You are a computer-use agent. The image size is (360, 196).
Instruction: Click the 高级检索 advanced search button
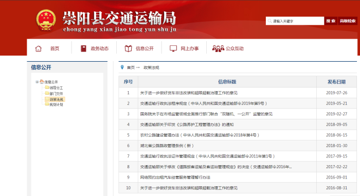348,21
